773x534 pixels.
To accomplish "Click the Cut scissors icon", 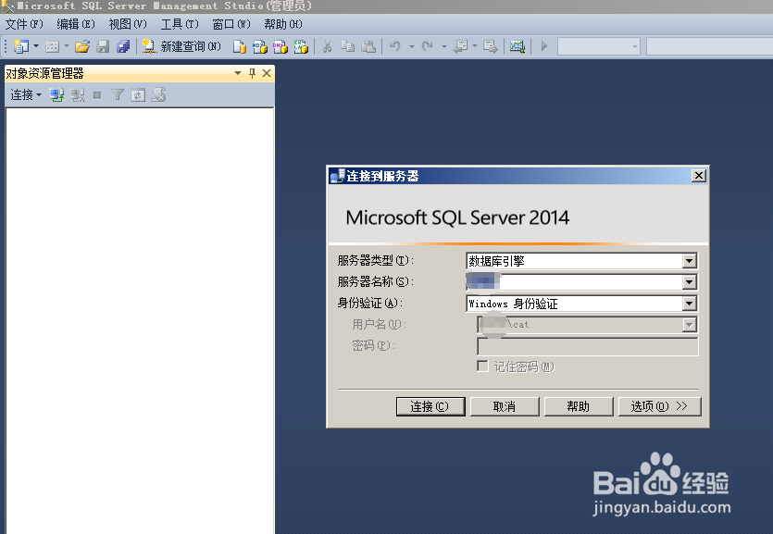I will (327, 46).
